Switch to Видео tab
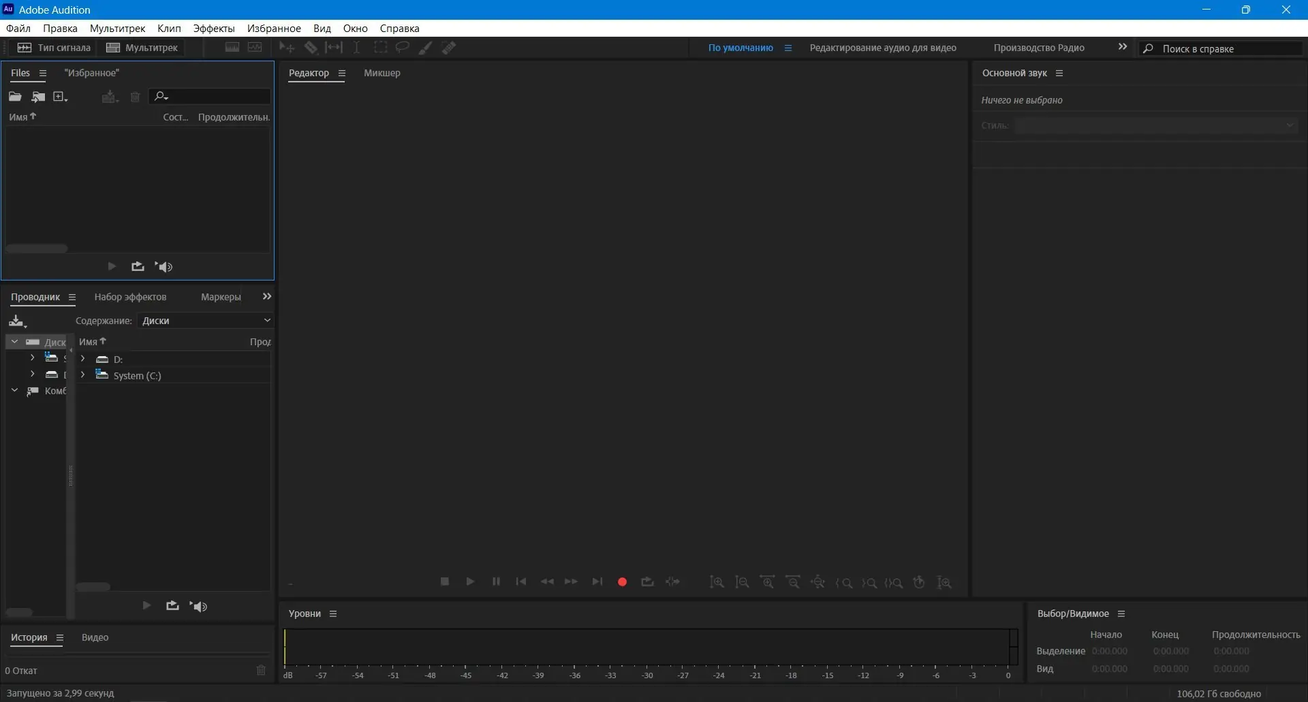Viewport: 1308px width, 702px height. (95, 637)
